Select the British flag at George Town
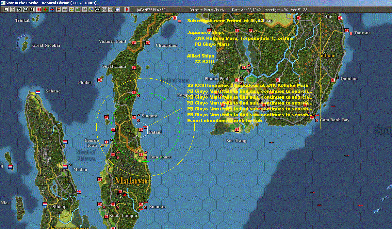Screen dimensions: 392x229 point(106,142)
